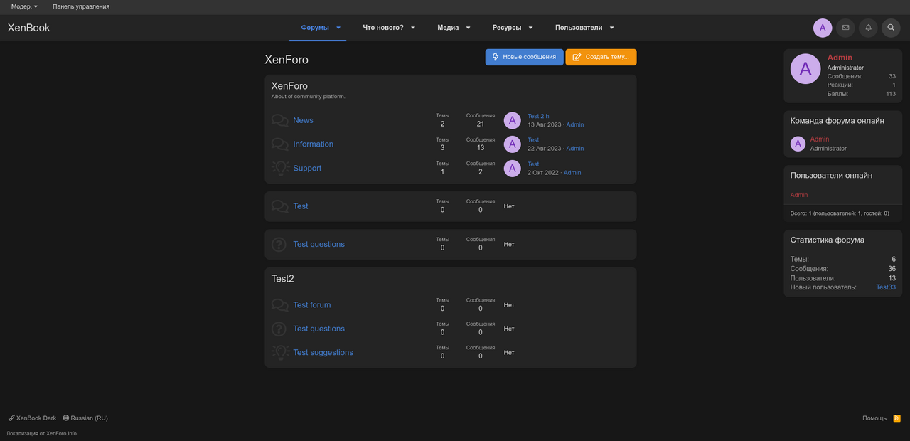Click the Статистика форума block heading
This screenshot has height=441, width=910.
828,240
